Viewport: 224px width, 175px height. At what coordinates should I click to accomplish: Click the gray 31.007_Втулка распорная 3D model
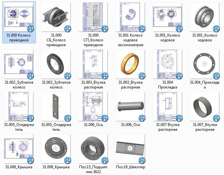coord(204,107)
